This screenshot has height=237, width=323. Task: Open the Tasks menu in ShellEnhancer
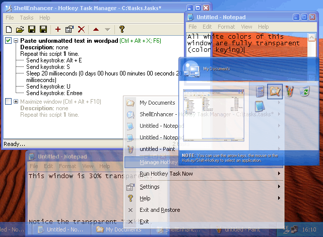coord(27,18)
